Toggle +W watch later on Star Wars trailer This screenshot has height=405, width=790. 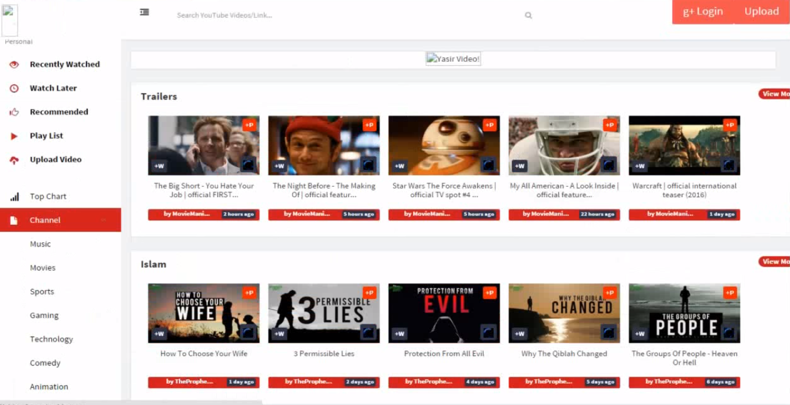click(399, 166)
